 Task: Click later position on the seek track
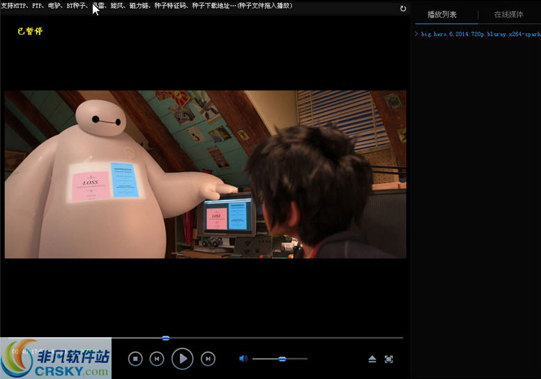(x=287, y=338)
